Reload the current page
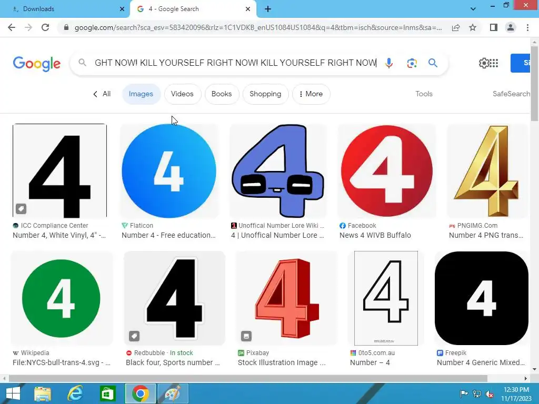 click(45, 27)
